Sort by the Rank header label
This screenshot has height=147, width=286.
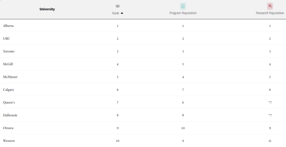(116, 13)
